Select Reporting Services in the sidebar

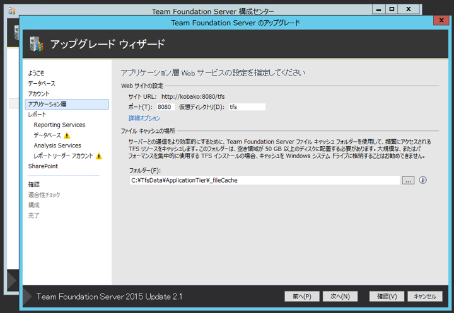tap(60, 125)
